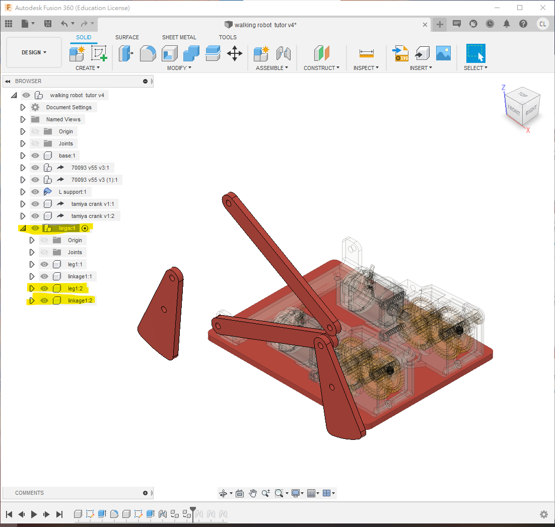Click the Fillet tool icon
This screenshot has width=555, height=527.
coord(148,53)
